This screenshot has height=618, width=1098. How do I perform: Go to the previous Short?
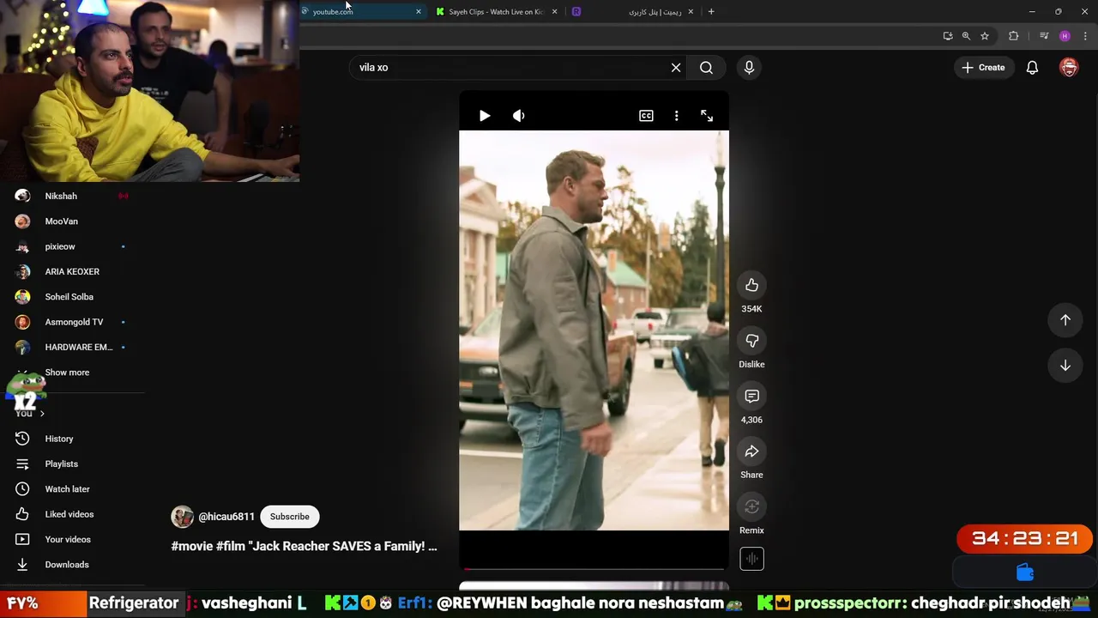coord(1065,319)
